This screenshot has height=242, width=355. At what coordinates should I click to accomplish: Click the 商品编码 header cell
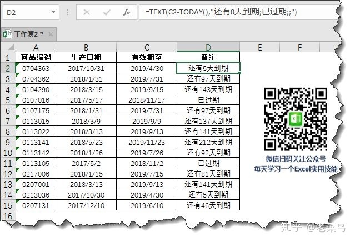[x=36, y=57]
